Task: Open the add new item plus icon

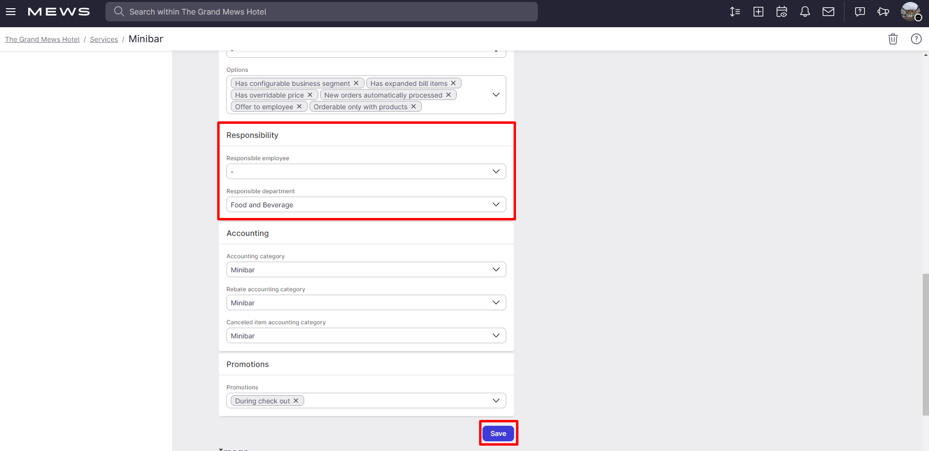Action: (x=758, y=12)
